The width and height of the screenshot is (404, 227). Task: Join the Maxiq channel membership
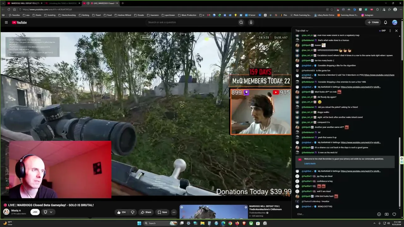click(35, 212)
